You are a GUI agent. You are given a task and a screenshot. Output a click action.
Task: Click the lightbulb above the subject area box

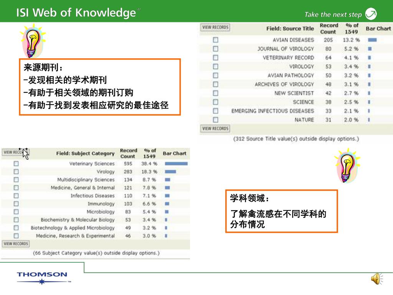[x=347, y=166]
